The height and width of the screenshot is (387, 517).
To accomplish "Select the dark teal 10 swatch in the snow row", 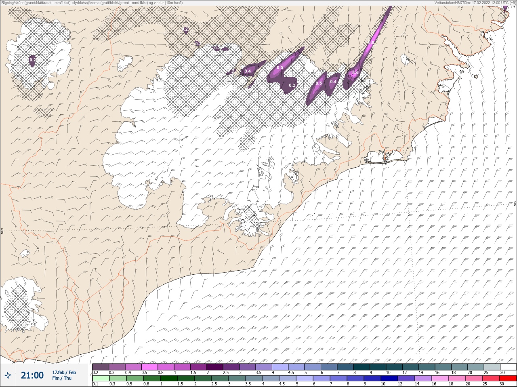I will [394, 367].
